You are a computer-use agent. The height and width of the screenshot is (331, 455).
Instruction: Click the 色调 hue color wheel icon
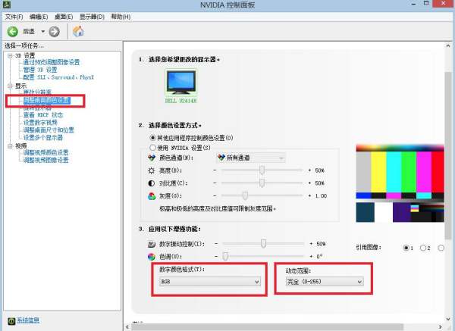click(152, 257)
